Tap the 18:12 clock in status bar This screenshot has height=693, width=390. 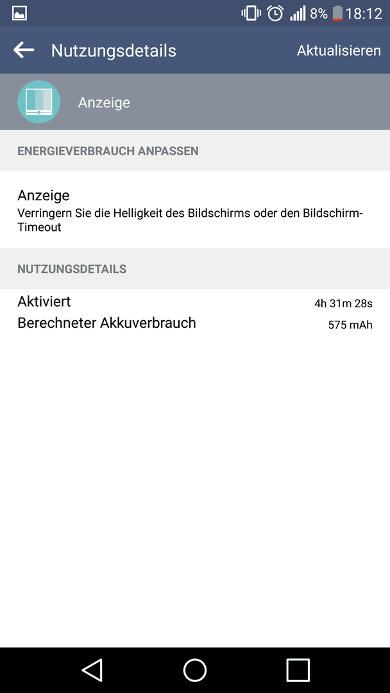tap(364, 13)
